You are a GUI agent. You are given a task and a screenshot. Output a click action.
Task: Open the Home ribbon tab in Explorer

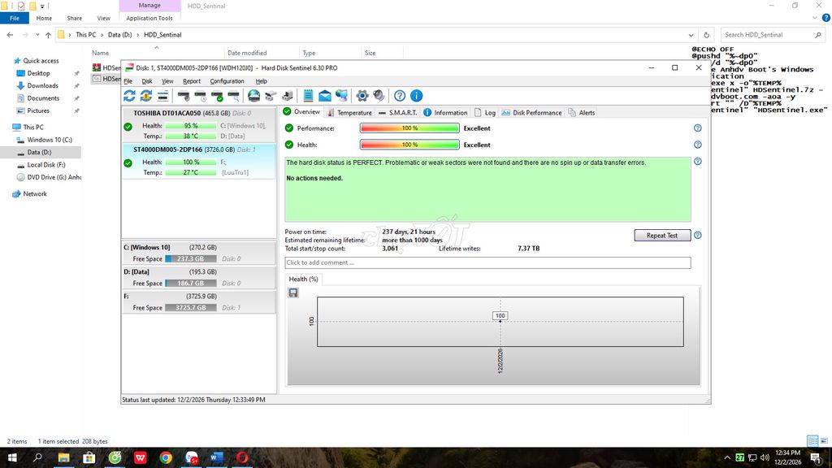click(x=44, y=18)
